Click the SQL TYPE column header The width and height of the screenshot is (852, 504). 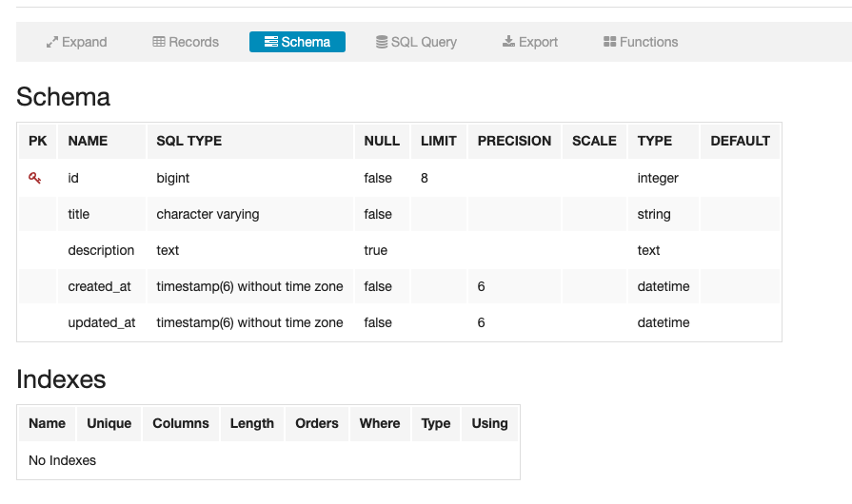pos(188,141)
